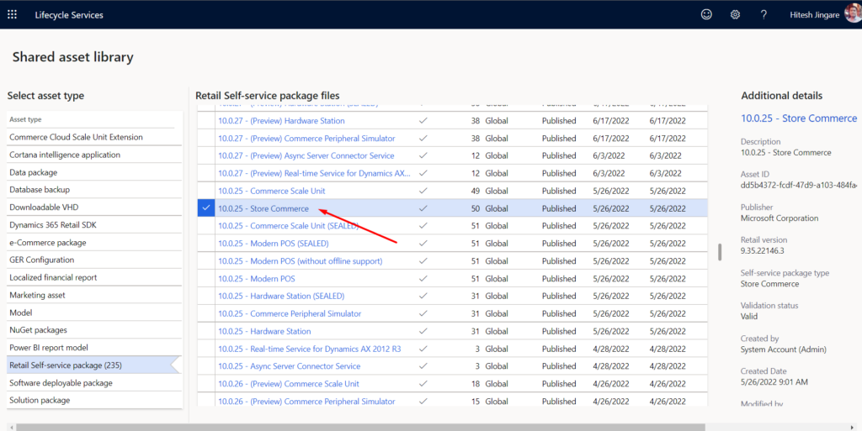Uncheck the selected 10.0.25 Store Commerce row

[206, 208]
